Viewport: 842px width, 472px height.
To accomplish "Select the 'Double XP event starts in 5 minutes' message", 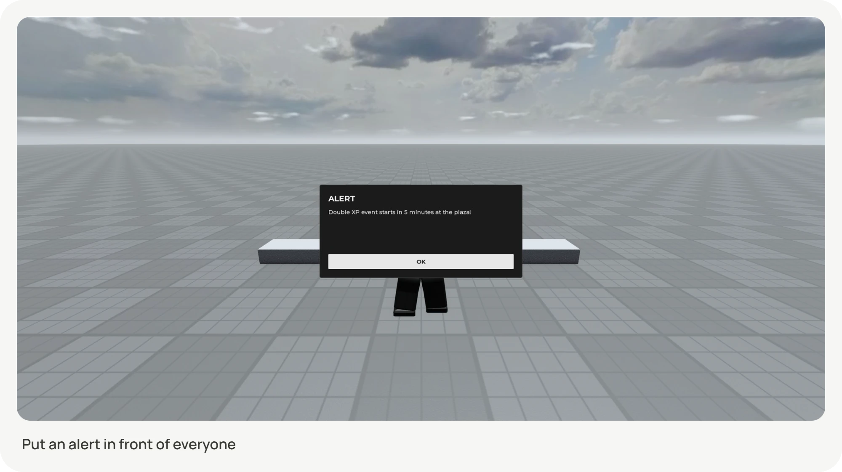I will pyautogui.click(x=400, y=212).
